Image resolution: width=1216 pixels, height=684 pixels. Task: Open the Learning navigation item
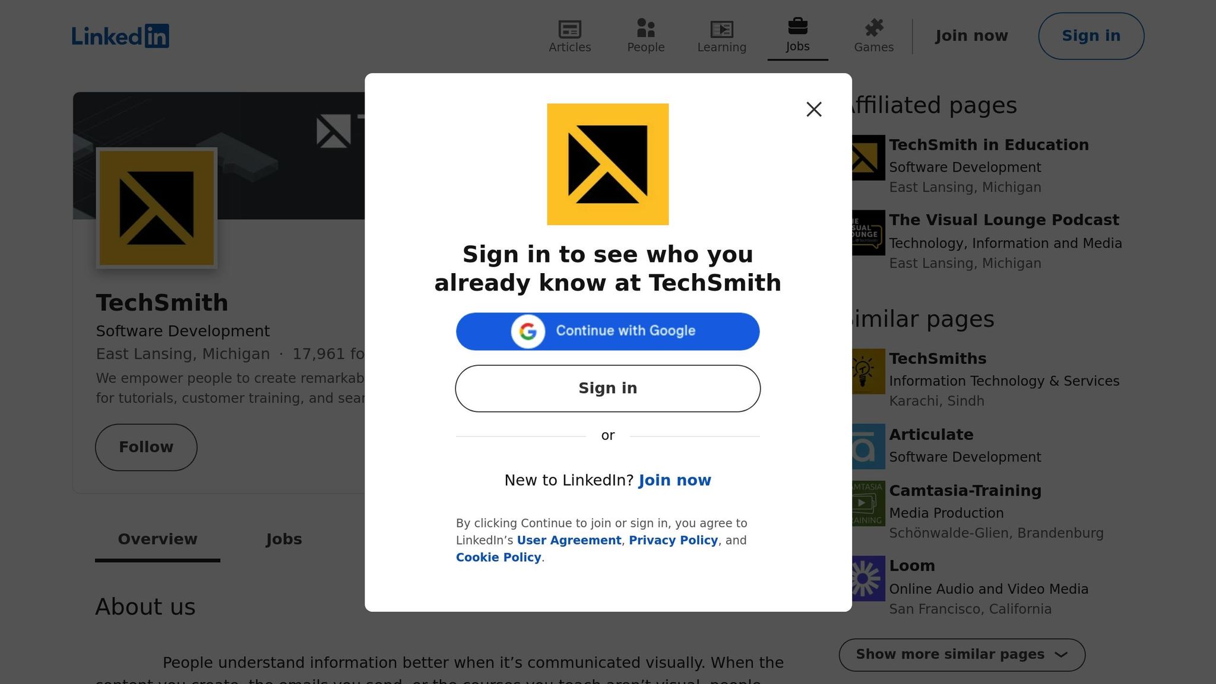(721, 36)
